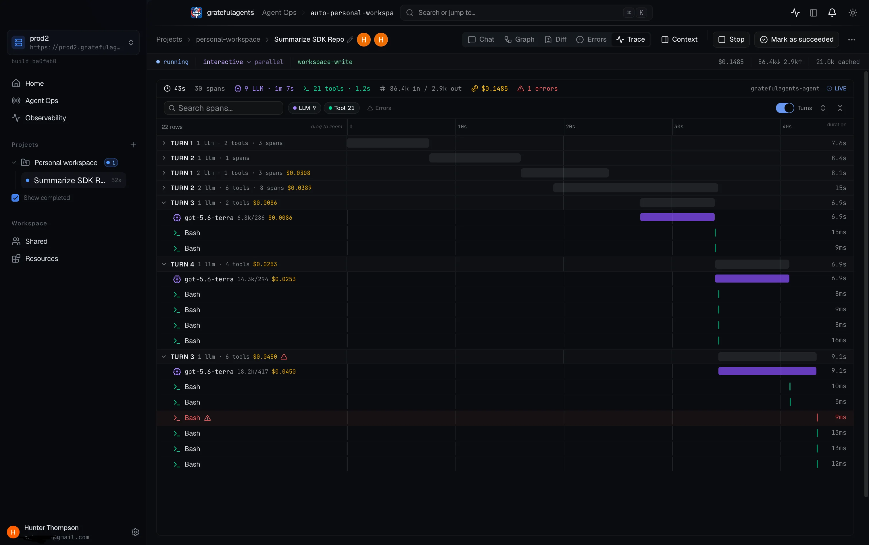Collapse TURN 3 costing $0.0086
The width and height of the screenshot is (869, 545).
pyautogui.click(x=164, y=203)
